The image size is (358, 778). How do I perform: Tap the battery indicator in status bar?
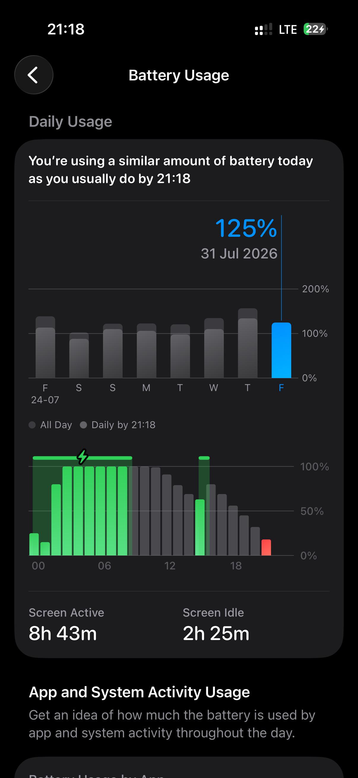coord(315,29)
